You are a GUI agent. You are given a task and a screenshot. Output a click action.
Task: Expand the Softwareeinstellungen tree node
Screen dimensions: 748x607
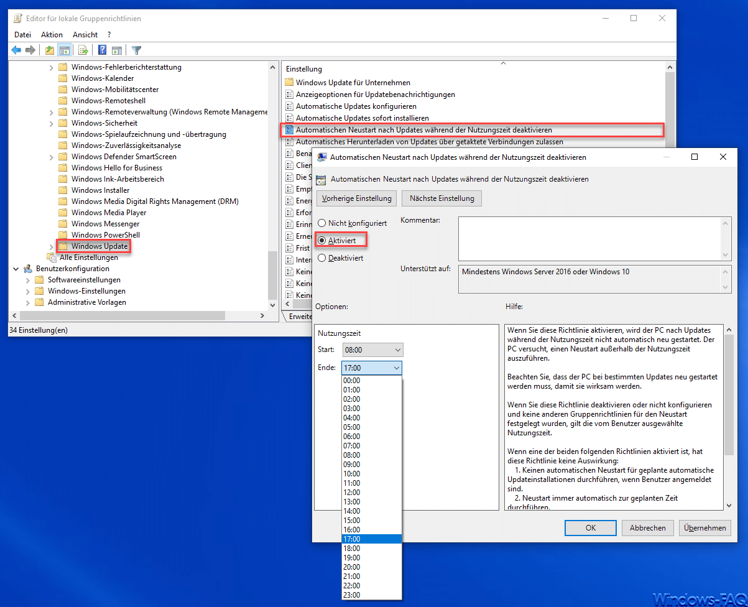pyautogui.click(x=28, y=280)
